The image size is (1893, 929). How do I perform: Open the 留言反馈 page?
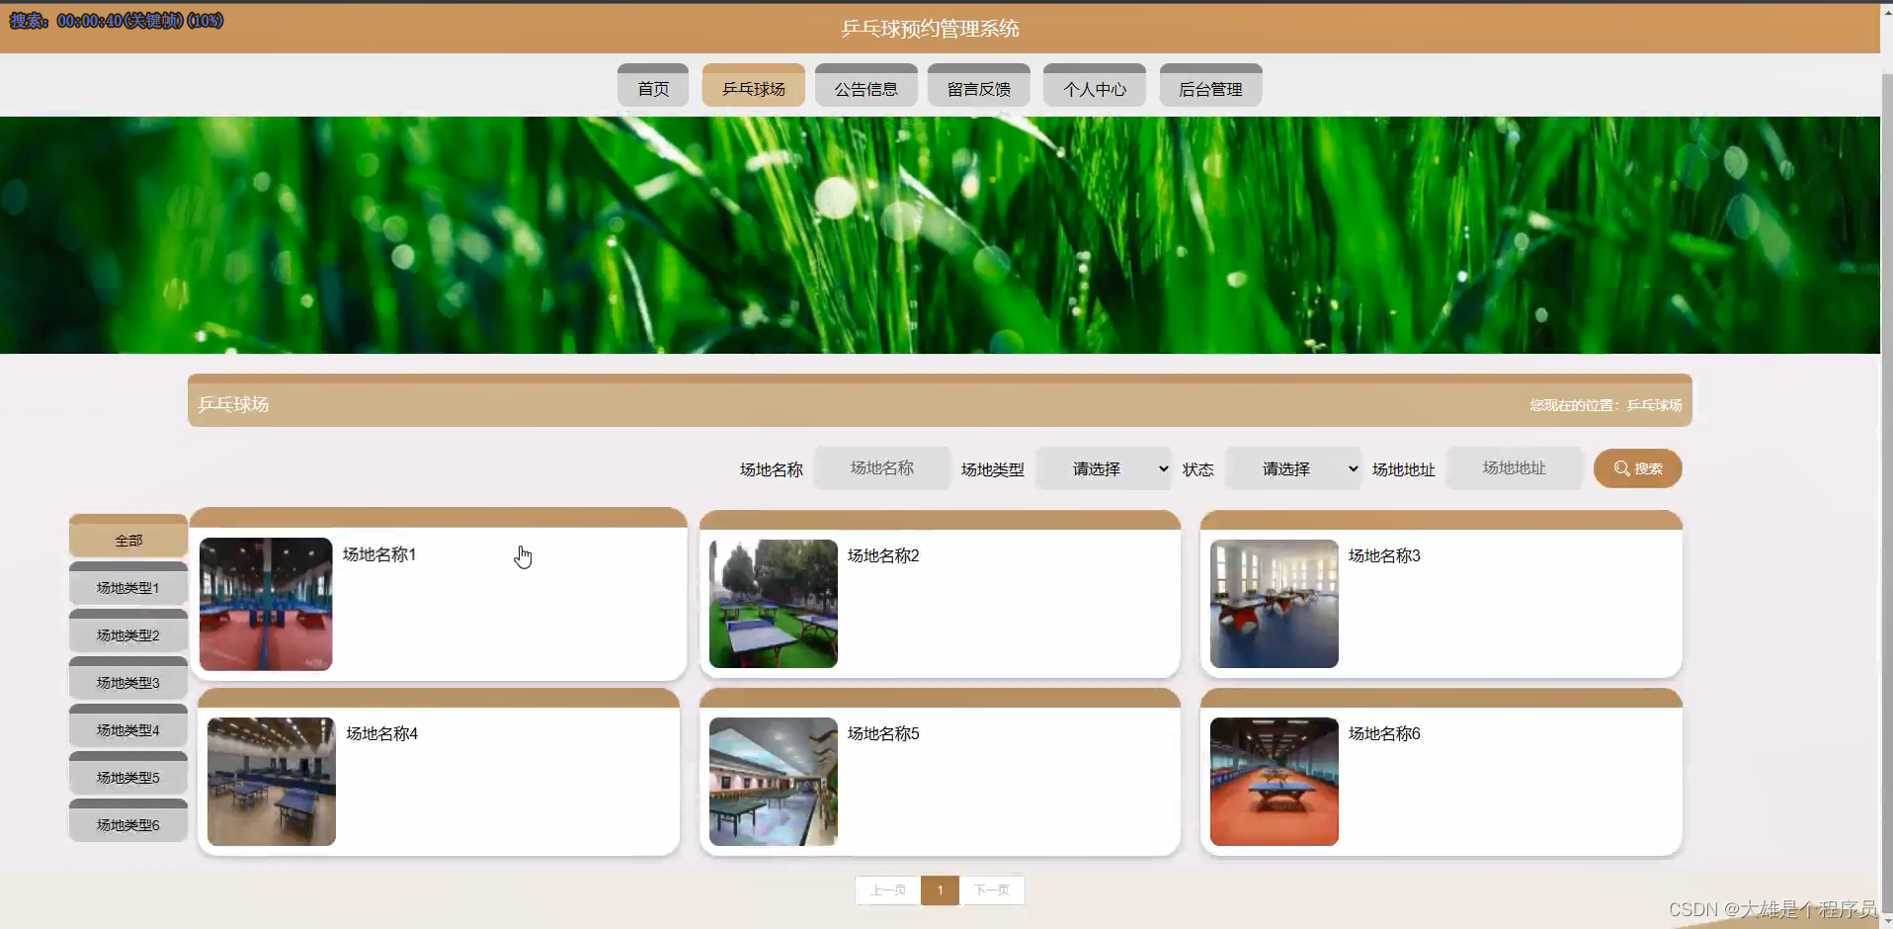click(x=978, y=86)
